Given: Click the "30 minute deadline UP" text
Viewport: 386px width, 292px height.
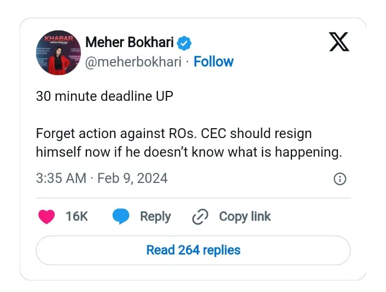Looking at the screenshot, I should coord(104,96).
